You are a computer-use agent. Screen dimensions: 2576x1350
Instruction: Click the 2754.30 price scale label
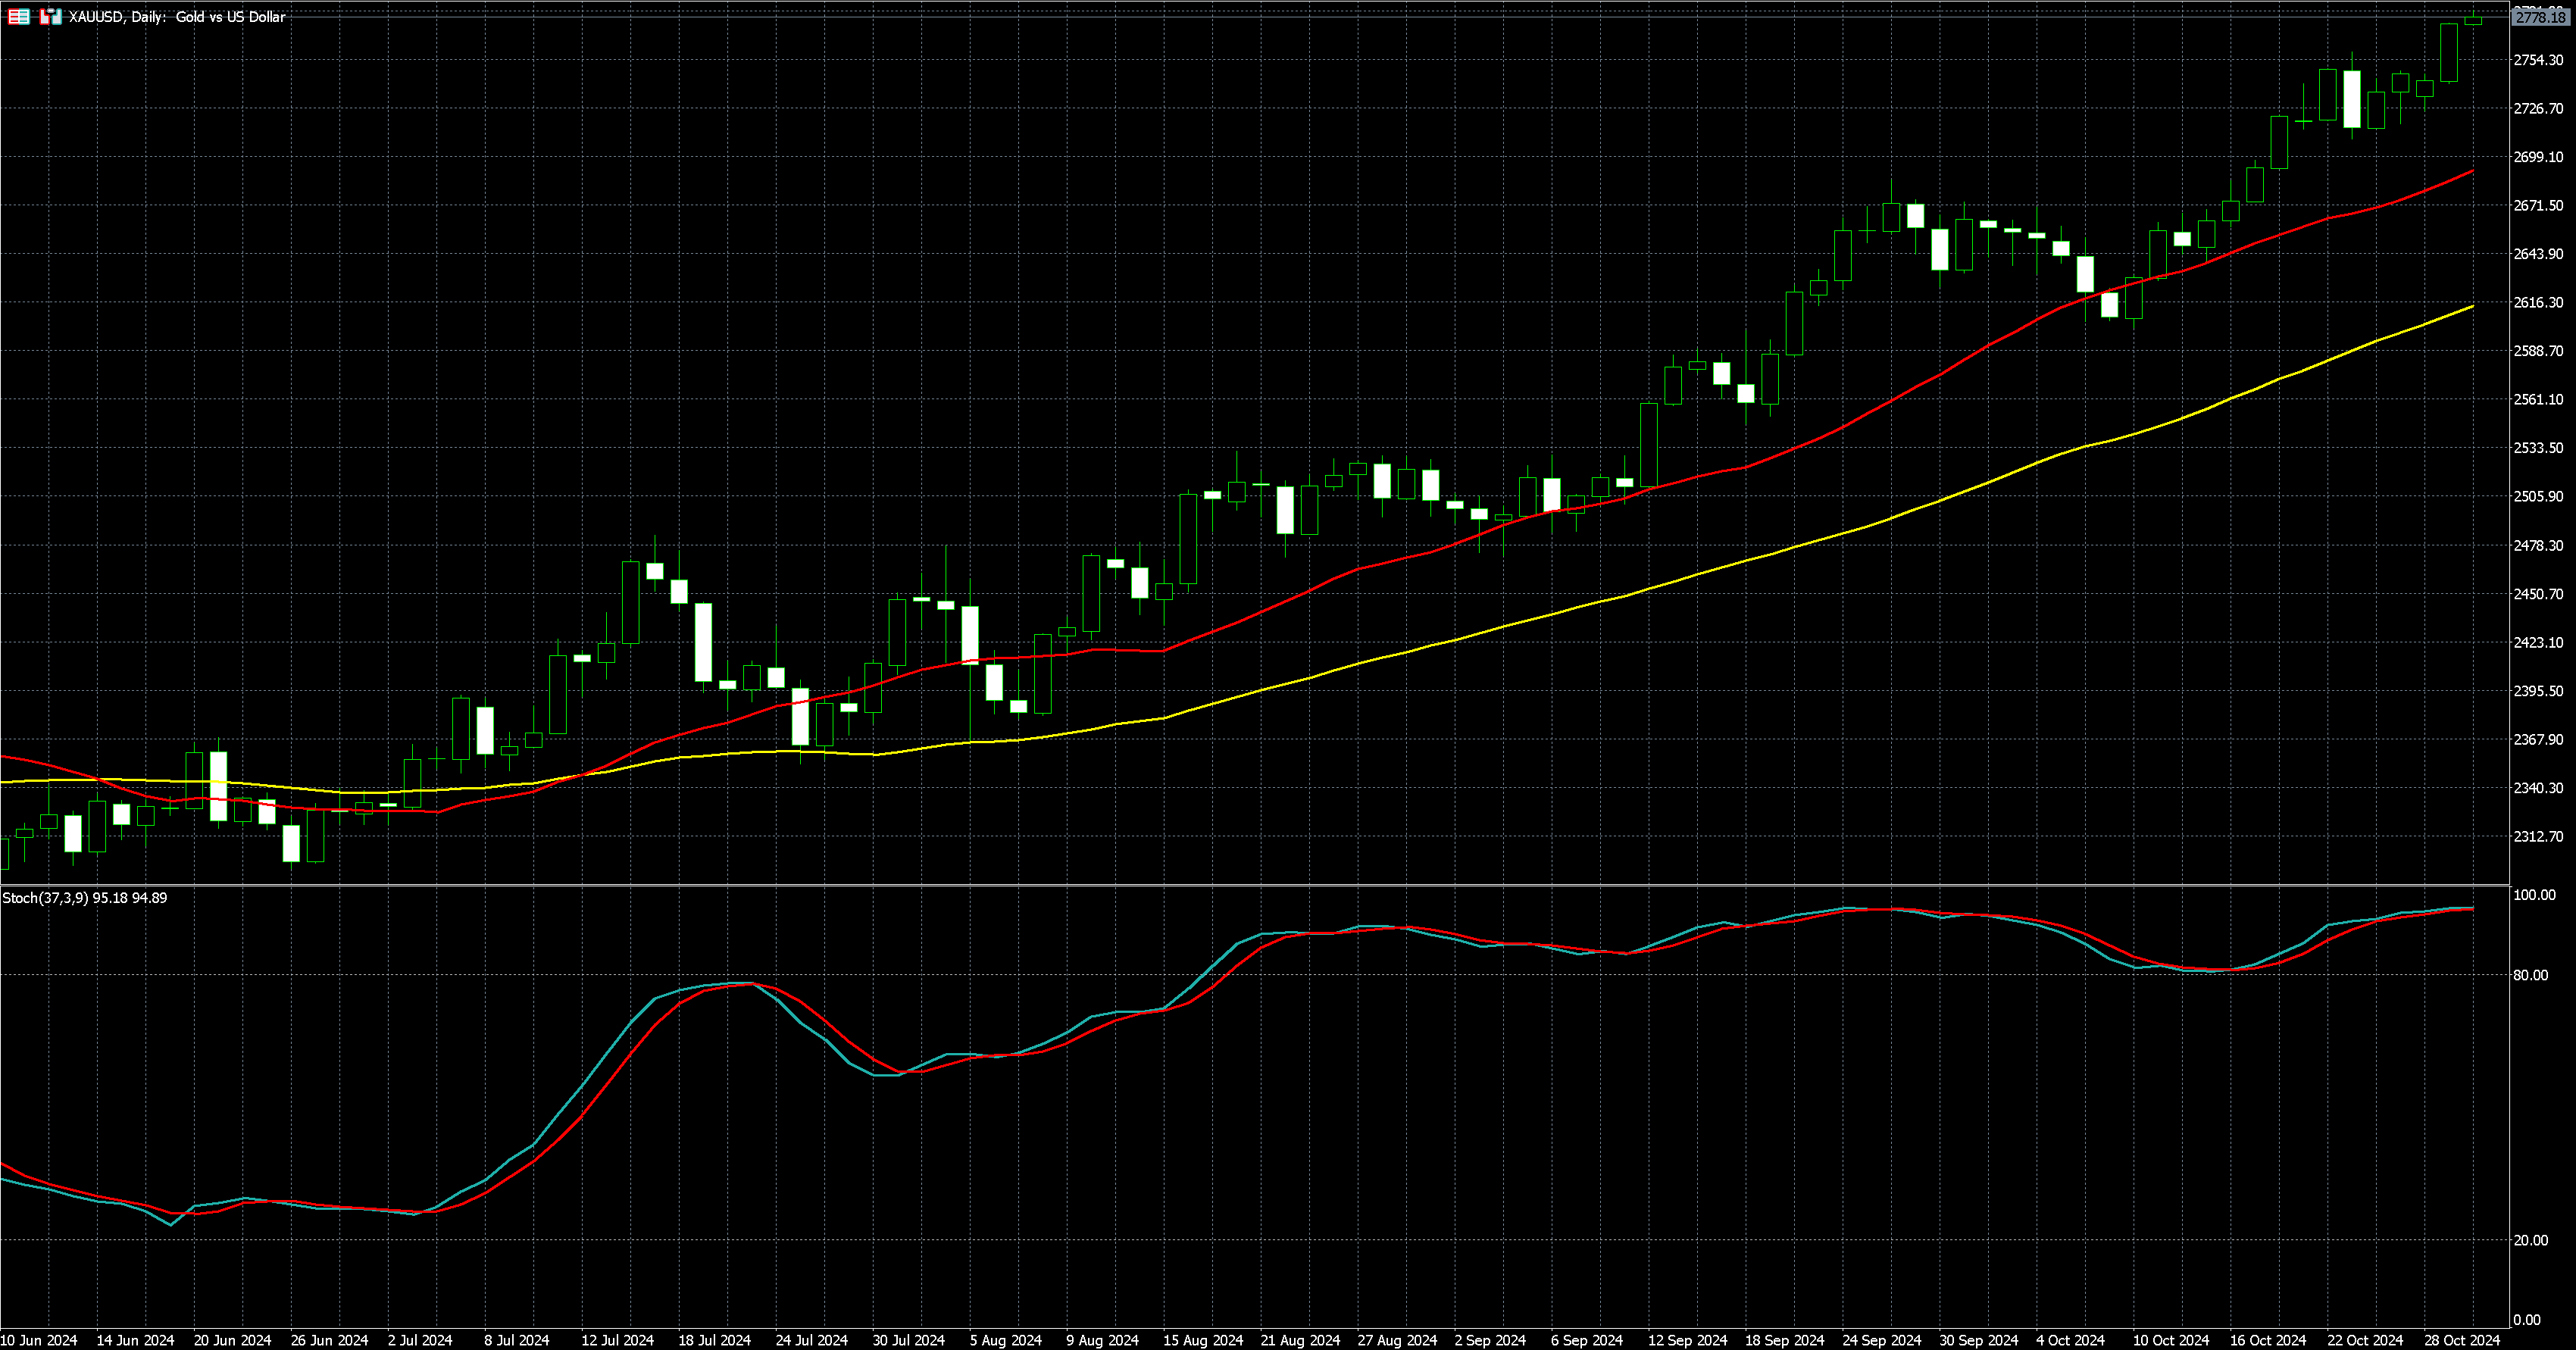coord(2538,60)
